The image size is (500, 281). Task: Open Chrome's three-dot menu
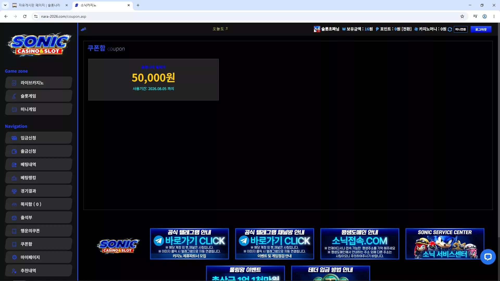(x=494, y=16)
